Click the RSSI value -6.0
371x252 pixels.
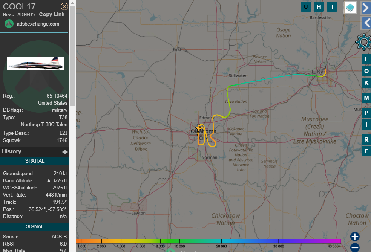62,244
